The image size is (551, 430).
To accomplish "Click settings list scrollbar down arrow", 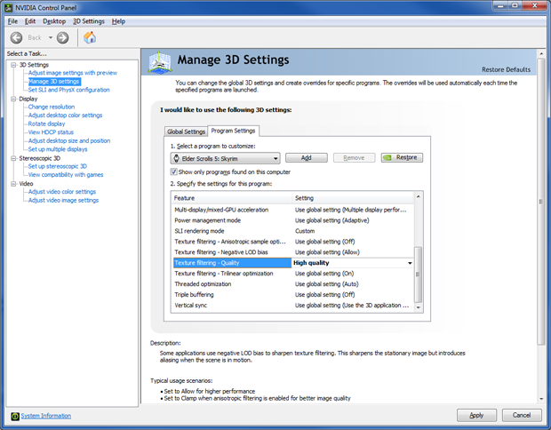I will (x=419, y=307).
